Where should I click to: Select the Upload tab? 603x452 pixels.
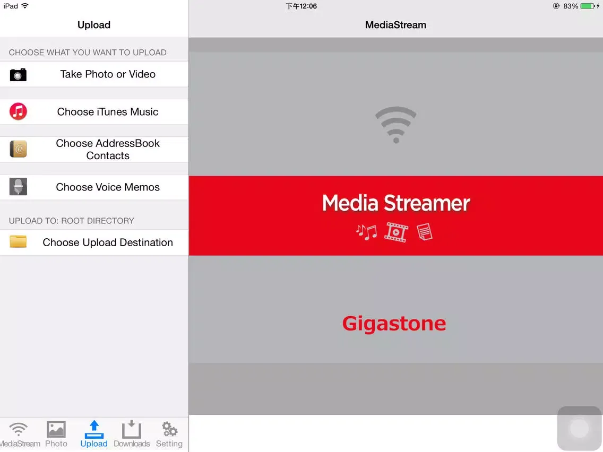tap(94, 434)
